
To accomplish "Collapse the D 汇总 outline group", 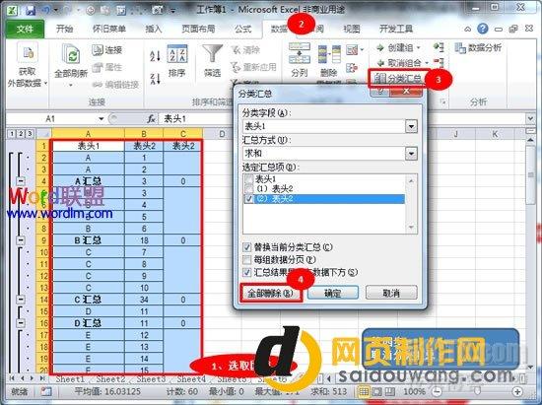I will point(21,323).
